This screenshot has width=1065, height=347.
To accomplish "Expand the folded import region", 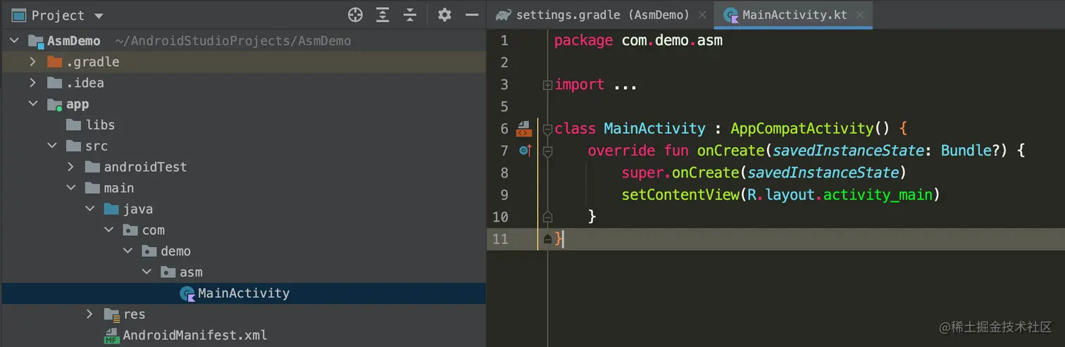I will [x=547, y=84].
